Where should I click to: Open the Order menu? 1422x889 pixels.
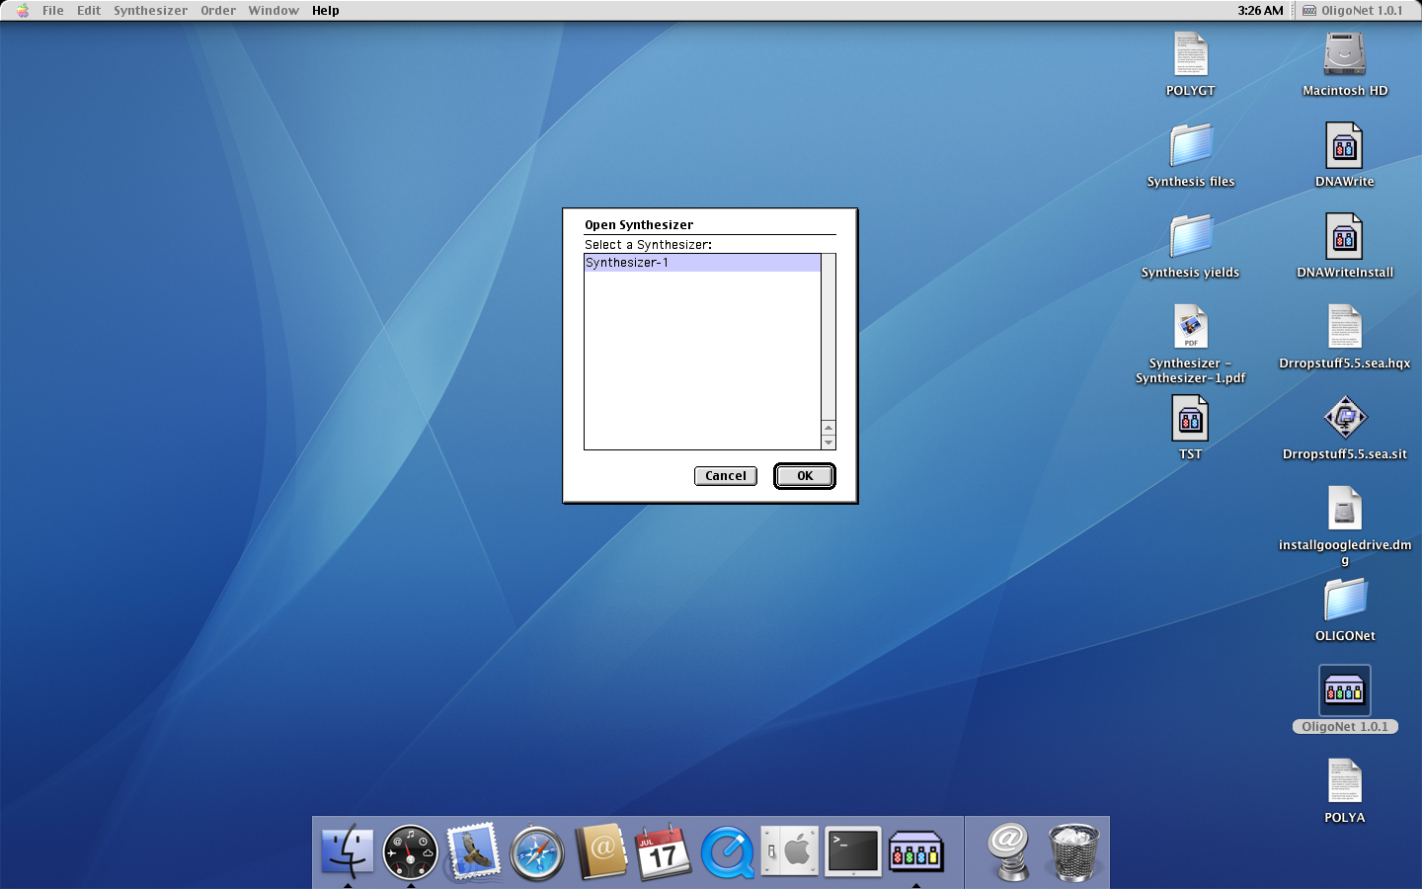218,11
